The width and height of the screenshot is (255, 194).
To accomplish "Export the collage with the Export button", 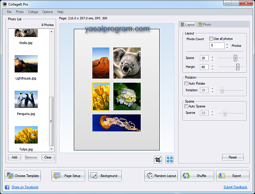I will [232, 176].
